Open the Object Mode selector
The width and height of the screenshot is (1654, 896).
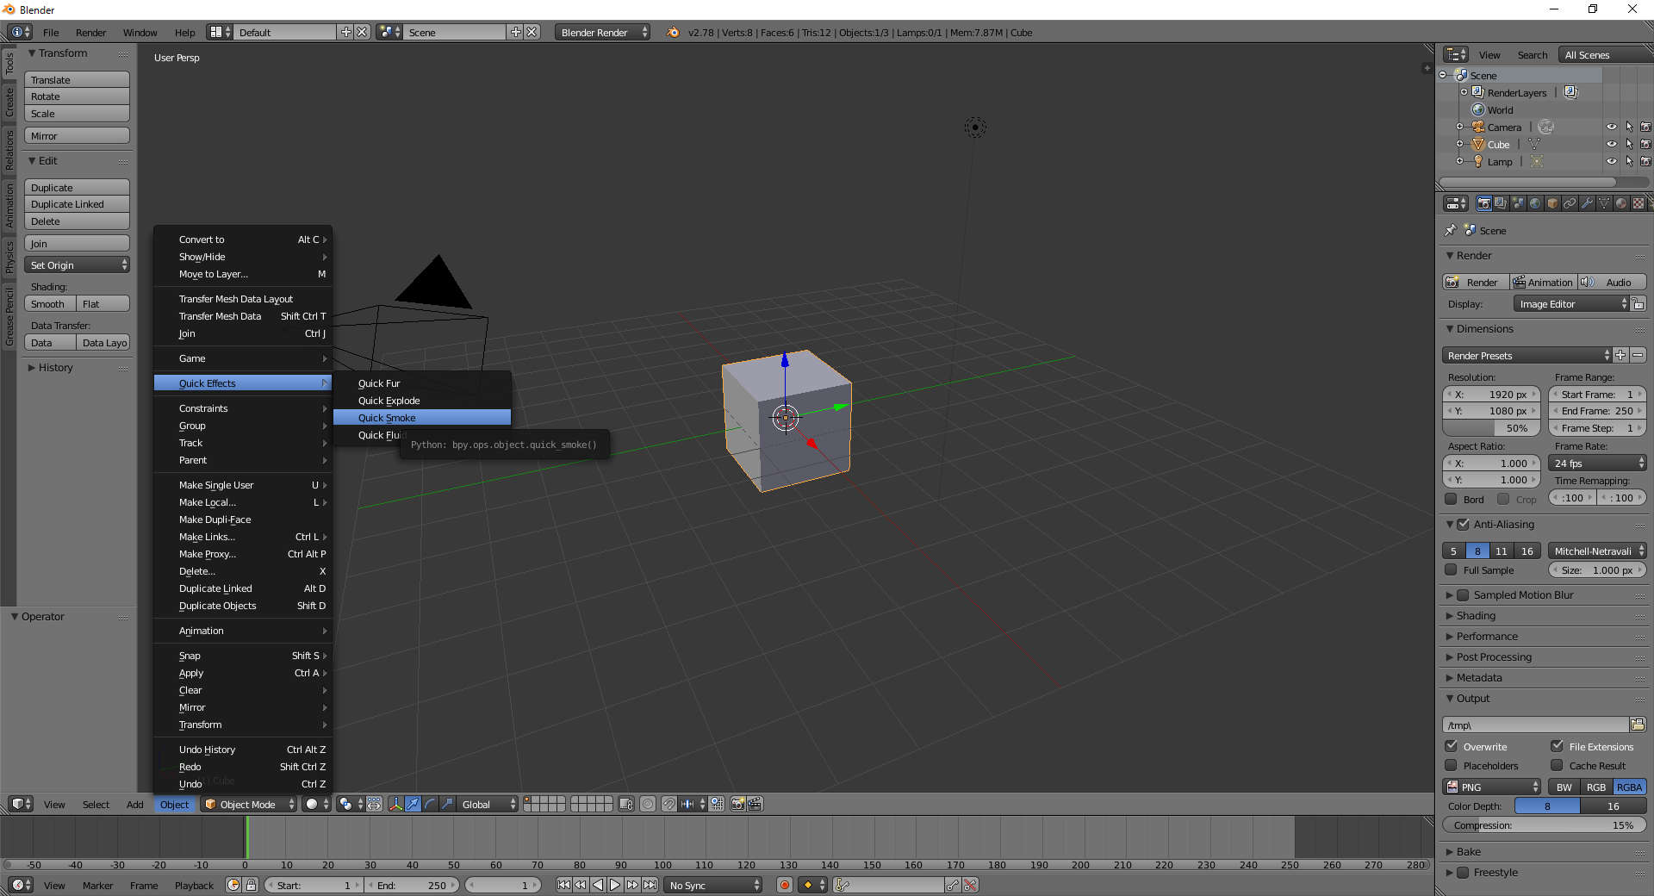click(x=249, y=805)
